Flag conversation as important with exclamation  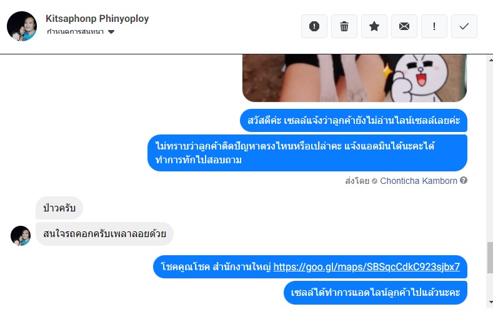pyautogui.click(x=434, y=26)
